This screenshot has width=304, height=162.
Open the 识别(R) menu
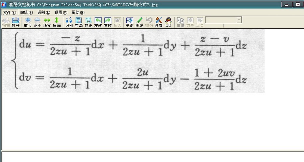(x=44, y=13)
